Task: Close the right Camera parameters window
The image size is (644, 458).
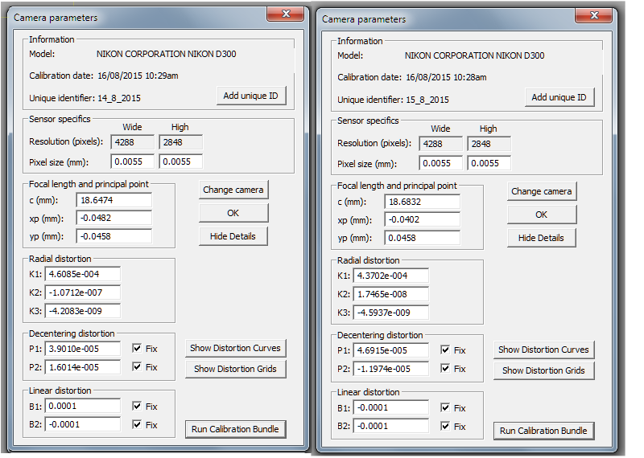Action: coord(594,15)
